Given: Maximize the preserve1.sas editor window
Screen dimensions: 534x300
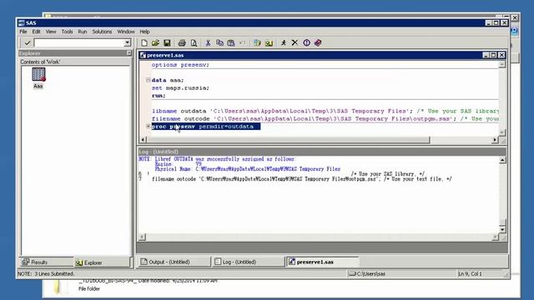Looking at the screenshot, I should pyautogui.click(x=493, y=55).
